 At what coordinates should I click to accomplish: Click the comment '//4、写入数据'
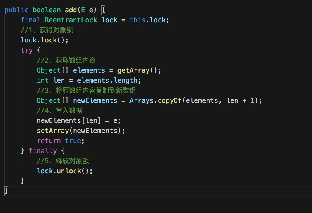tap(59, 111)
